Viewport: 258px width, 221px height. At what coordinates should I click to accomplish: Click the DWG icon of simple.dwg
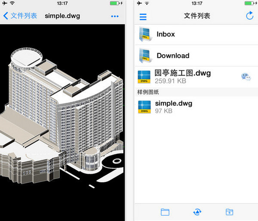[144, 107]
